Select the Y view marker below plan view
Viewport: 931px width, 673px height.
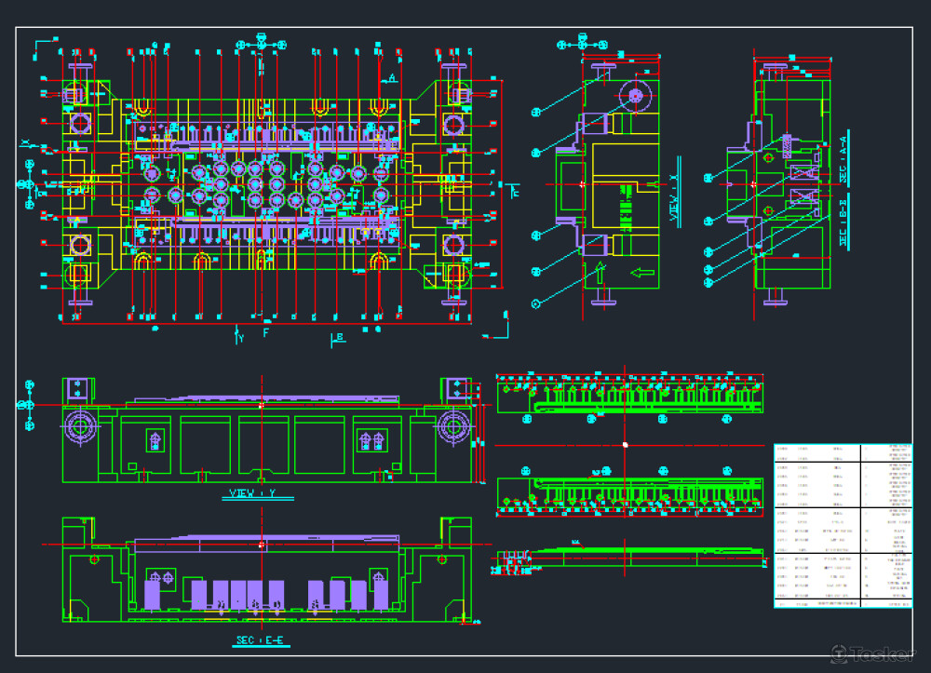239,337
